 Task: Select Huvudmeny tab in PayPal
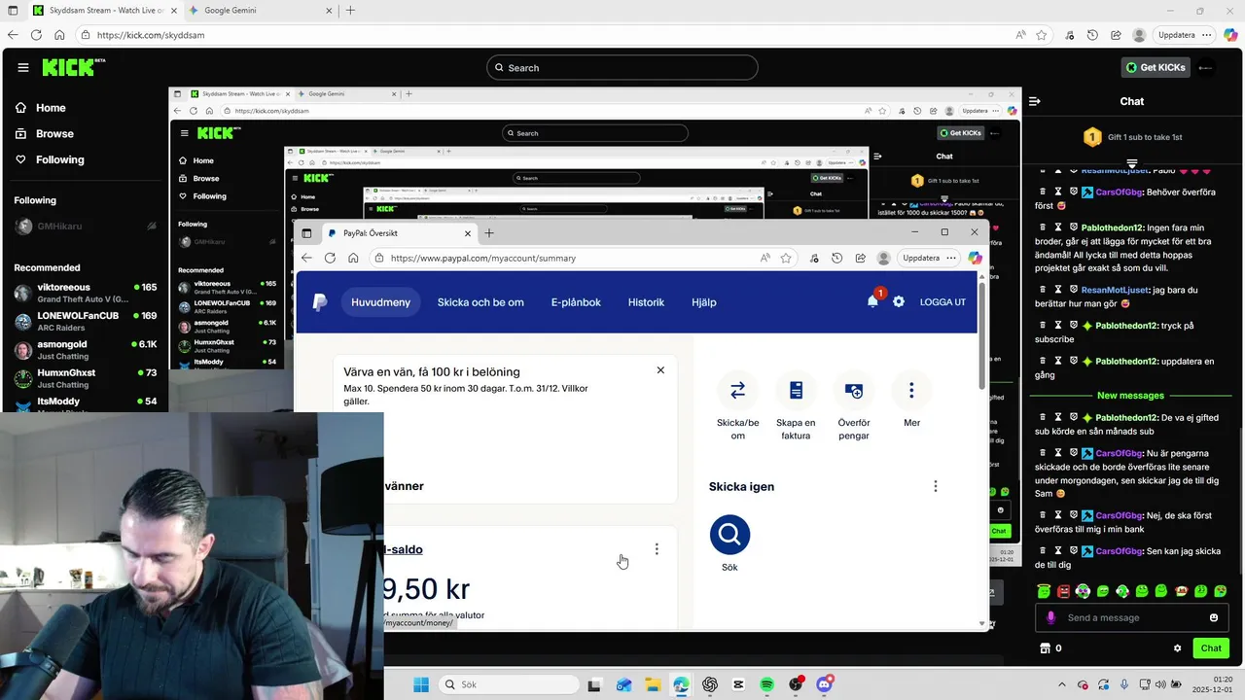pyautogui.click(x=380, y=302)
